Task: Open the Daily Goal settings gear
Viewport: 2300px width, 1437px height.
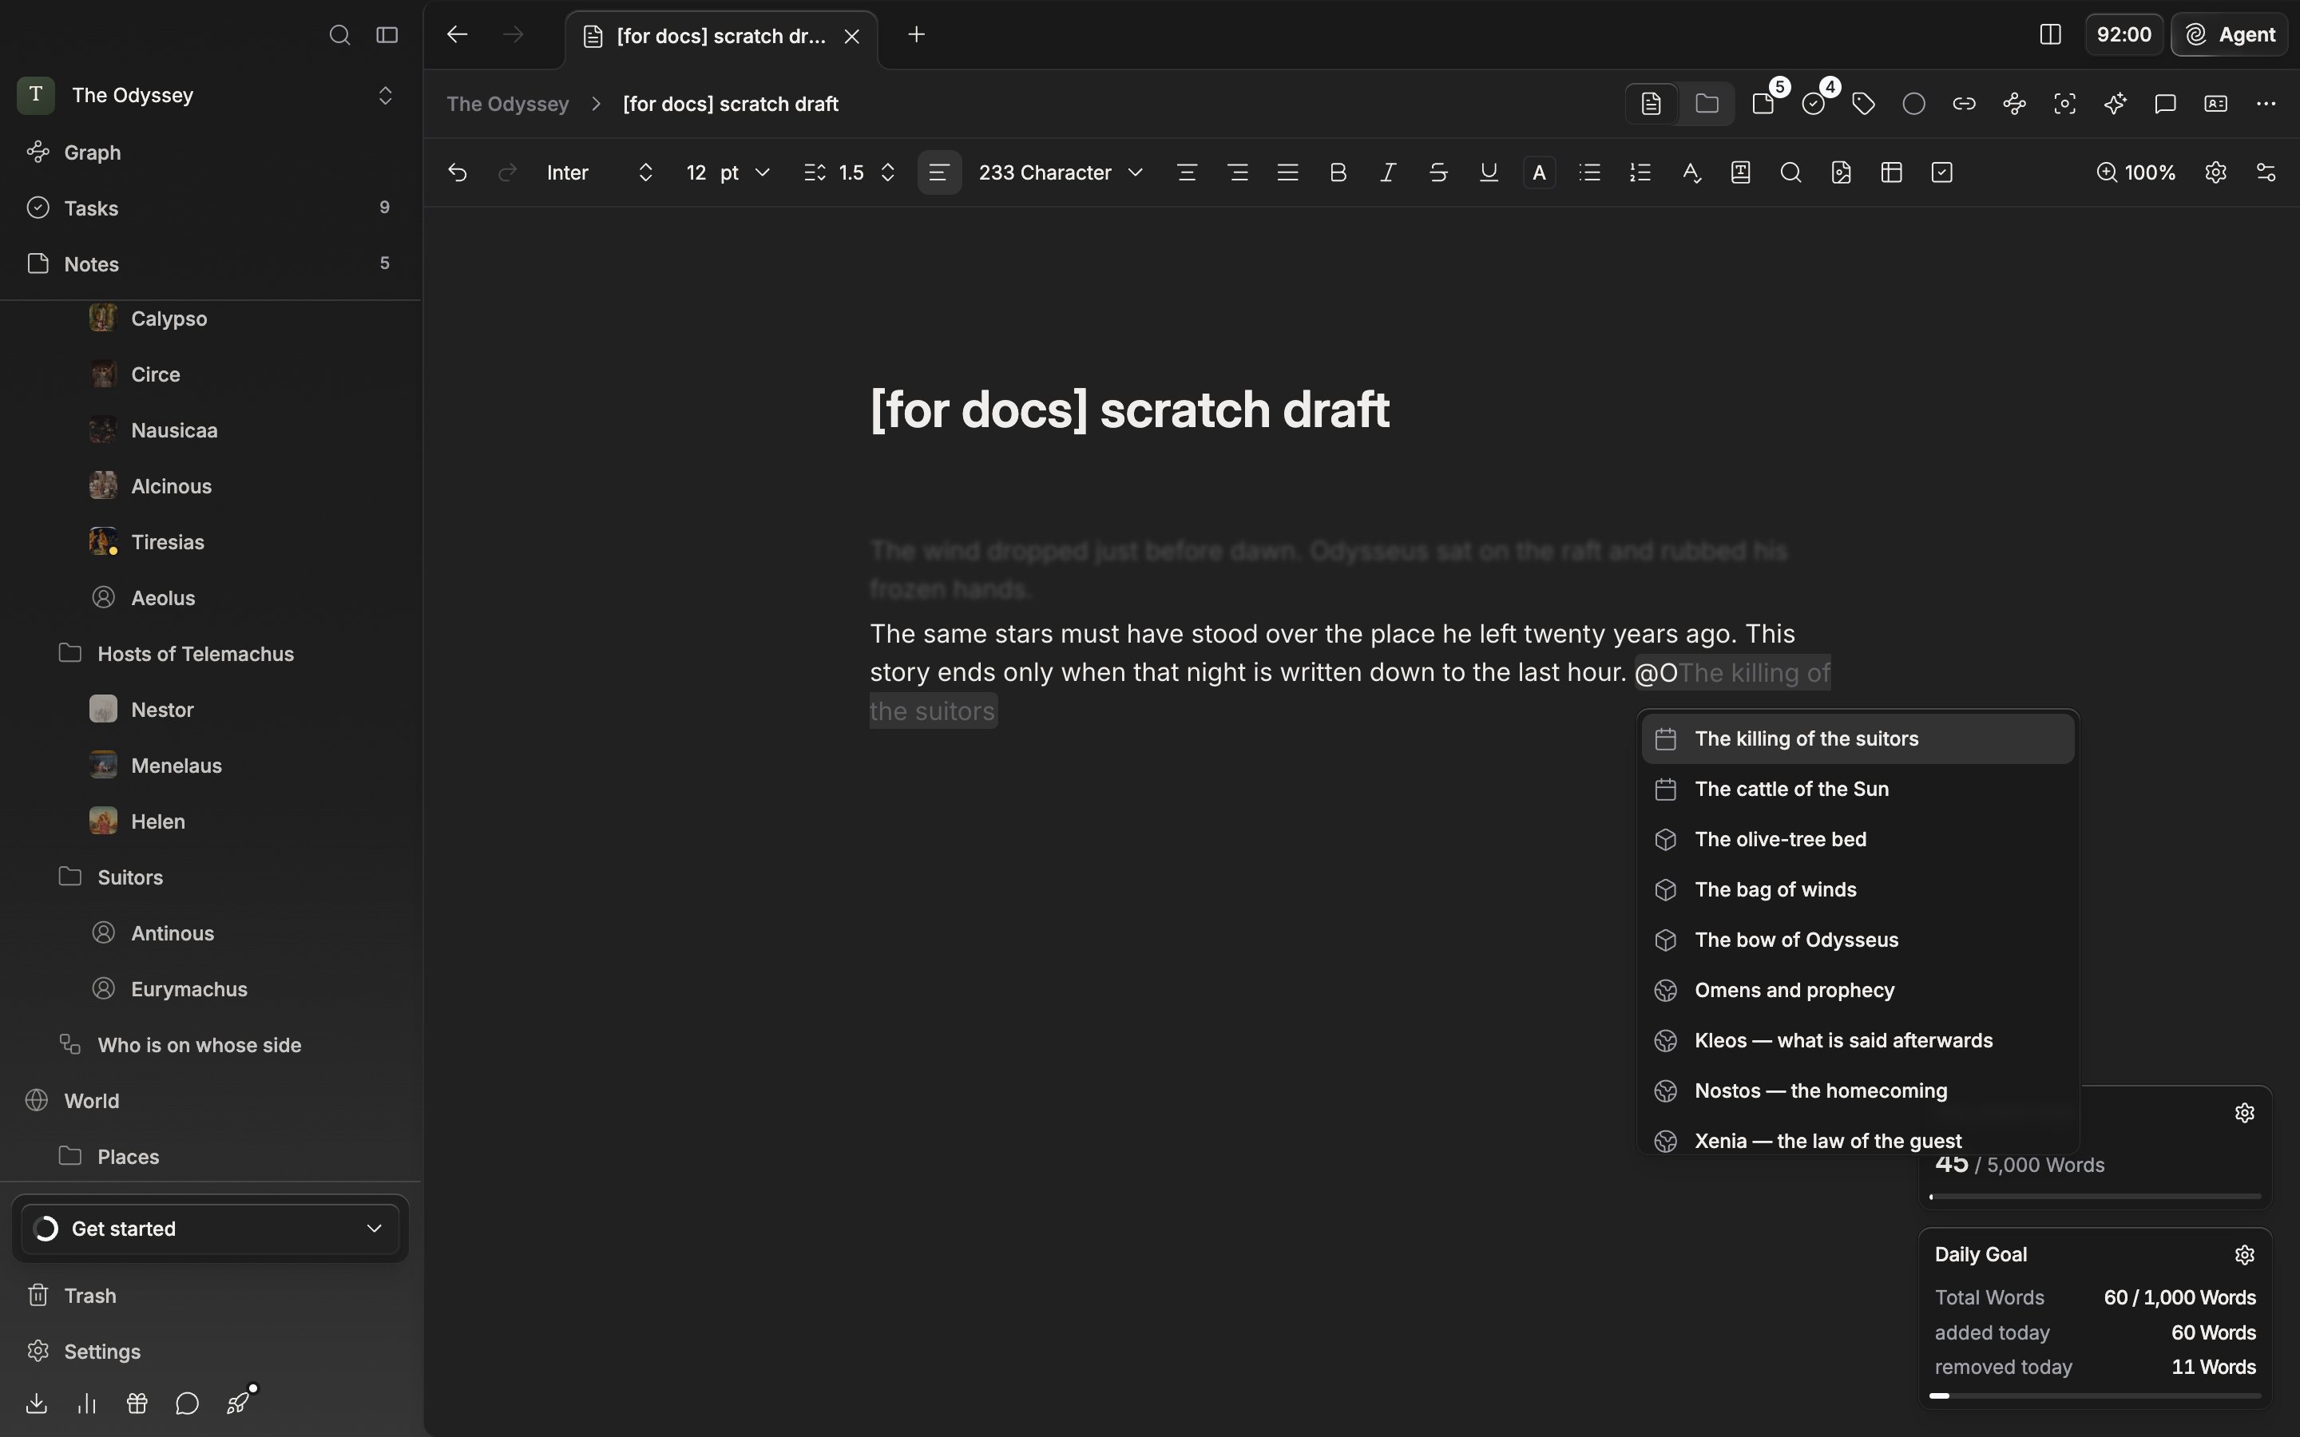Action: [x=2245, y=1254]
